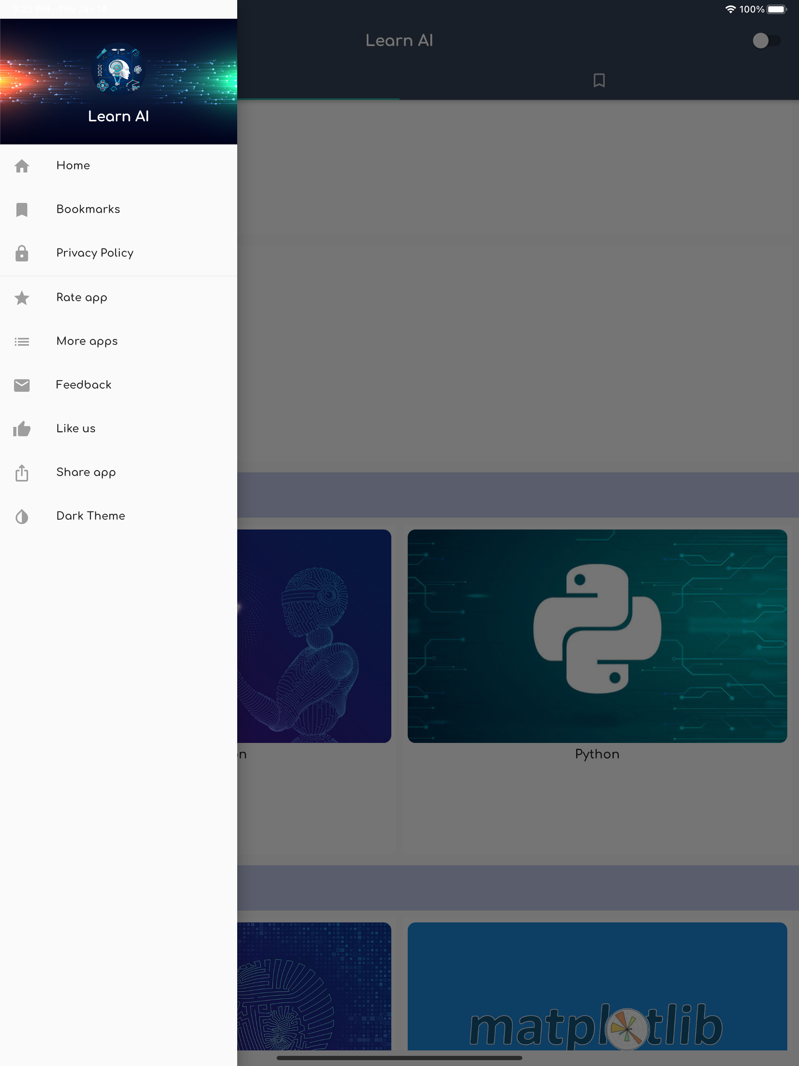Tap the Learn AI logo in drawer header
Screen dimensions: 799x1066
(118, 69)
